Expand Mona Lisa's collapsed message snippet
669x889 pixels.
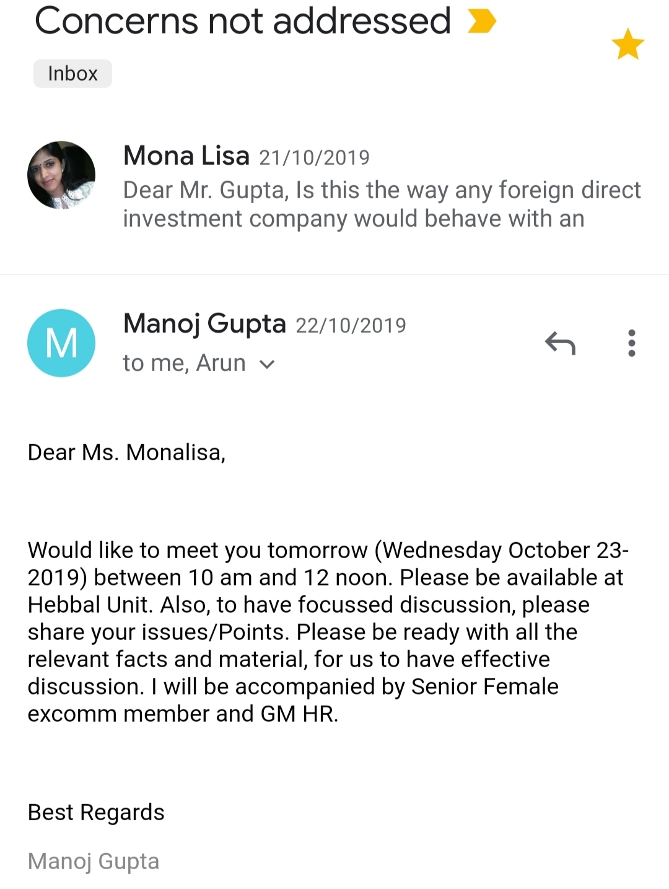pyautogui.click(x=381, y=204)
